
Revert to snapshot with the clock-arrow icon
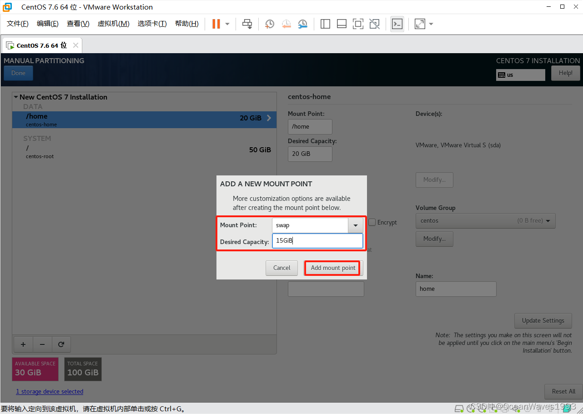point(286,24)
